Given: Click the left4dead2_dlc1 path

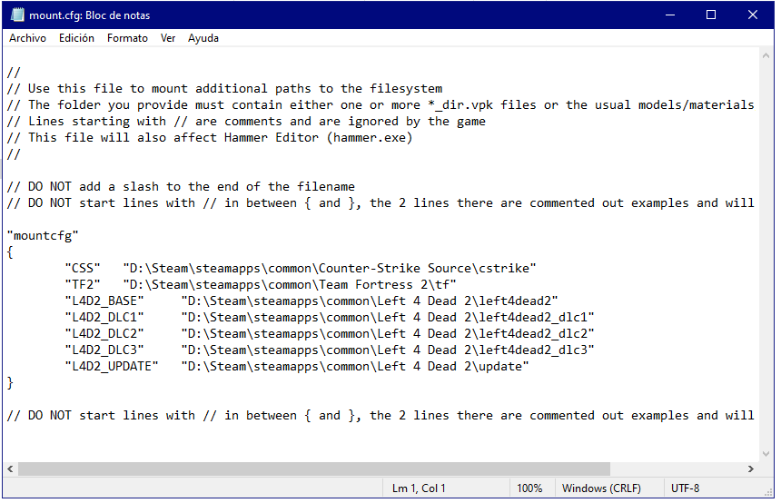Looking at the screenshot, I should click(388, 318).
